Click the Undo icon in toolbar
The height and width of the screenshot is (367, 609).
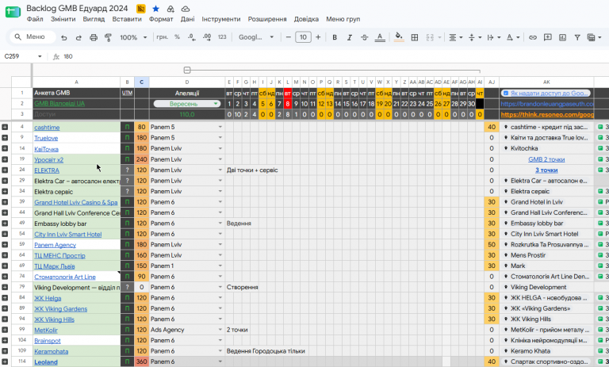[64, 37]
